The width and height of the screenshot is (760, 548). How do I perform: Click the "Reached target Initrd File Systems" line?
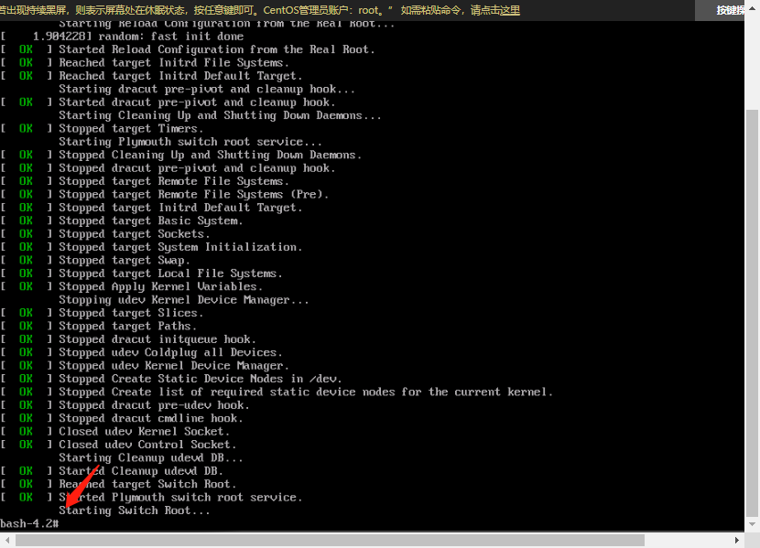tap(173, 63)
